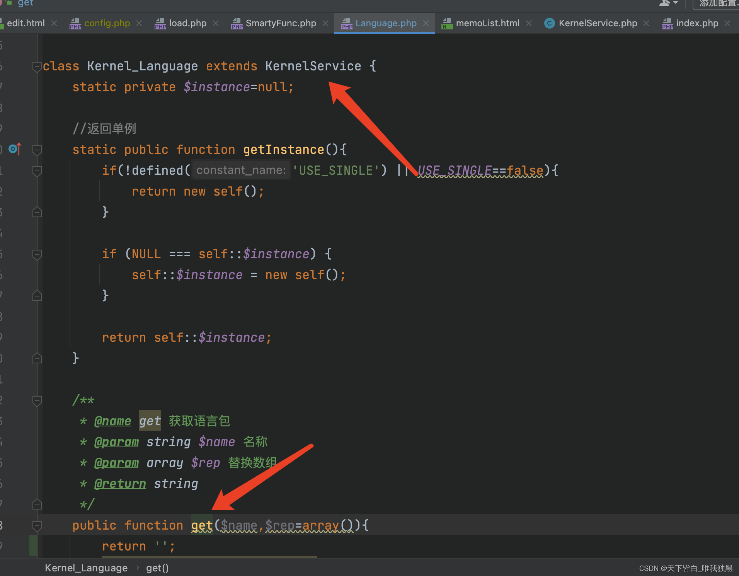Collapse the if(!defined block fold marker
Image resolution: width=739 pixels, height=576 pixels.
pos(37,171)
